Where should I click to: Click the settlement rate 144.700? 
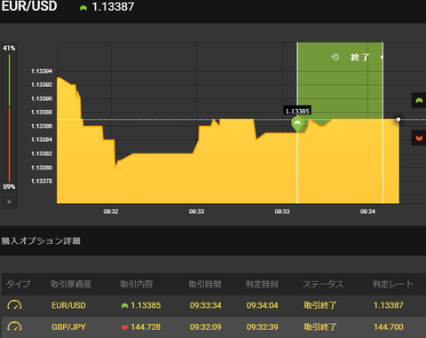click(x=389, y=326)
